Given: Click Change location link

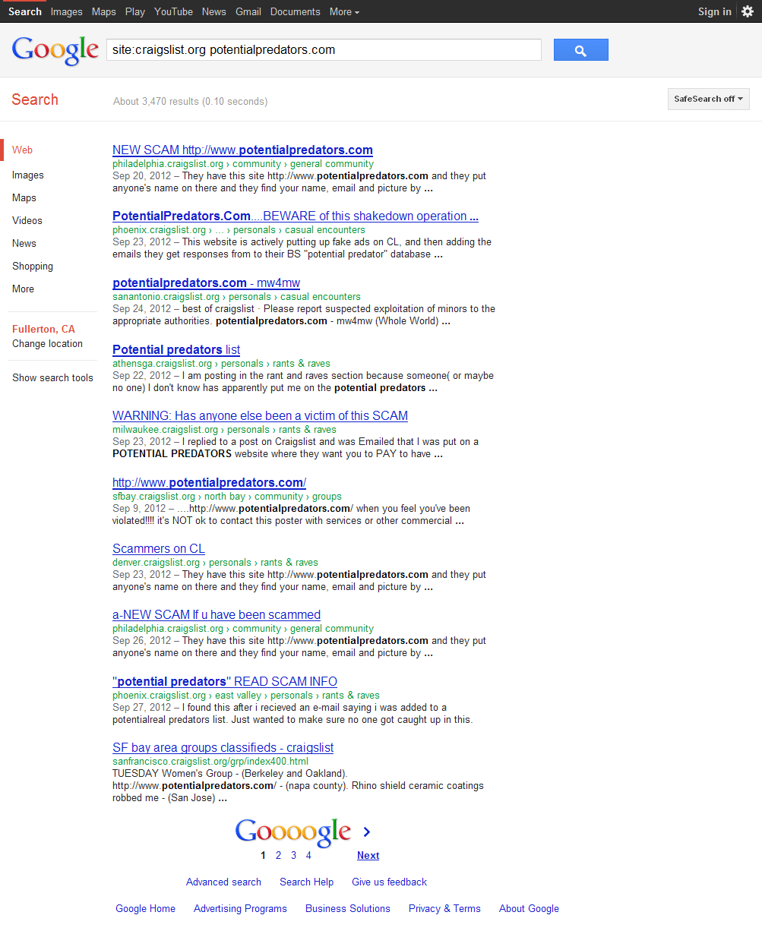Looking at the screenshot, I should pos(47,343).
